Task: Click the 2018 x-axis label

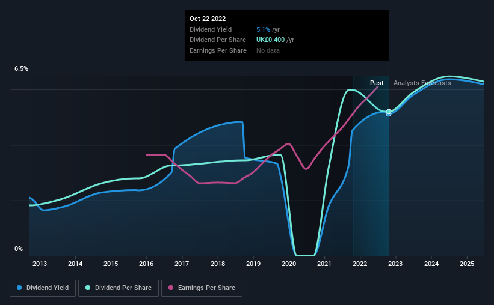Action: [218, 264]
